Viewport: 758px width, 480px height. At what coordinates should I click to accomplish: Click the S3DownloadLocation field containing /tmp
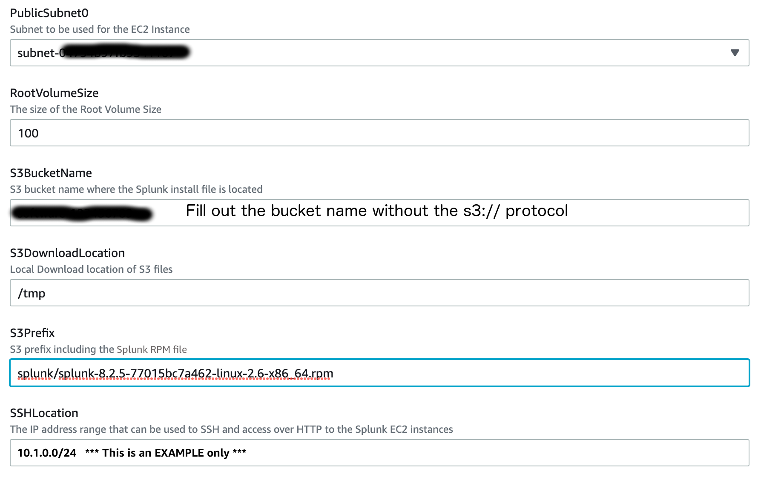[x=379, y=293]
